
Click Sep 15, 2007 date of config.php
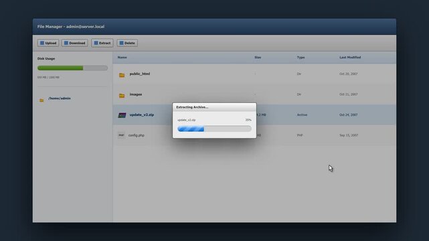pos(349,135)
